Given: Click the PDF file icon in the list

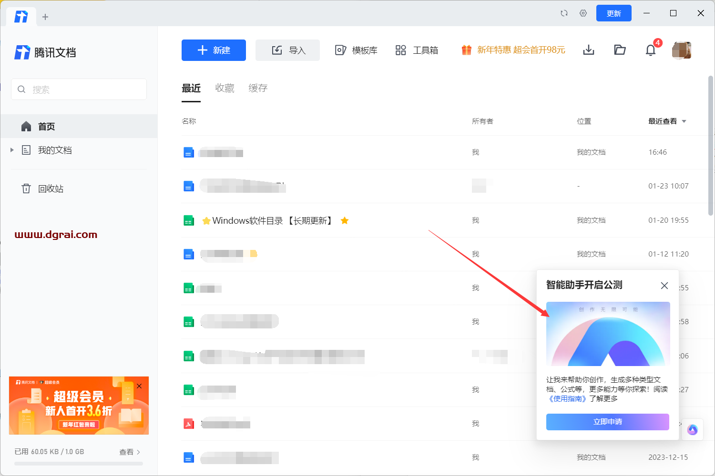Looking at the screenshot, I should (189, 424).
